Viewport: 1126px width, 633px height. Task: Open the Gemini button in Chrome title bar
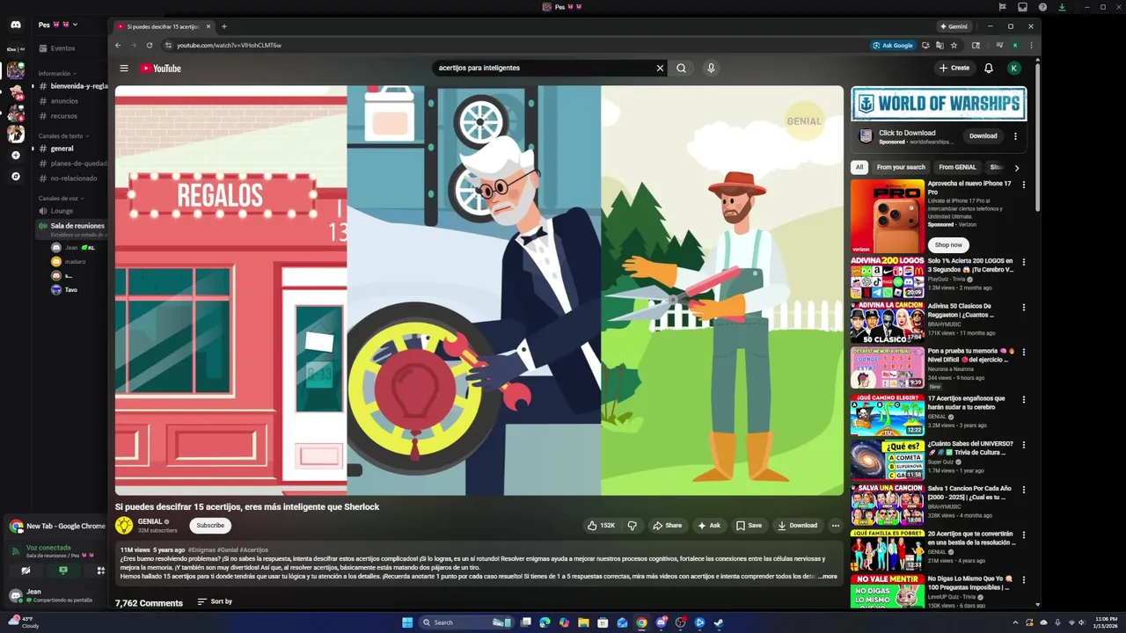[953, 26]
